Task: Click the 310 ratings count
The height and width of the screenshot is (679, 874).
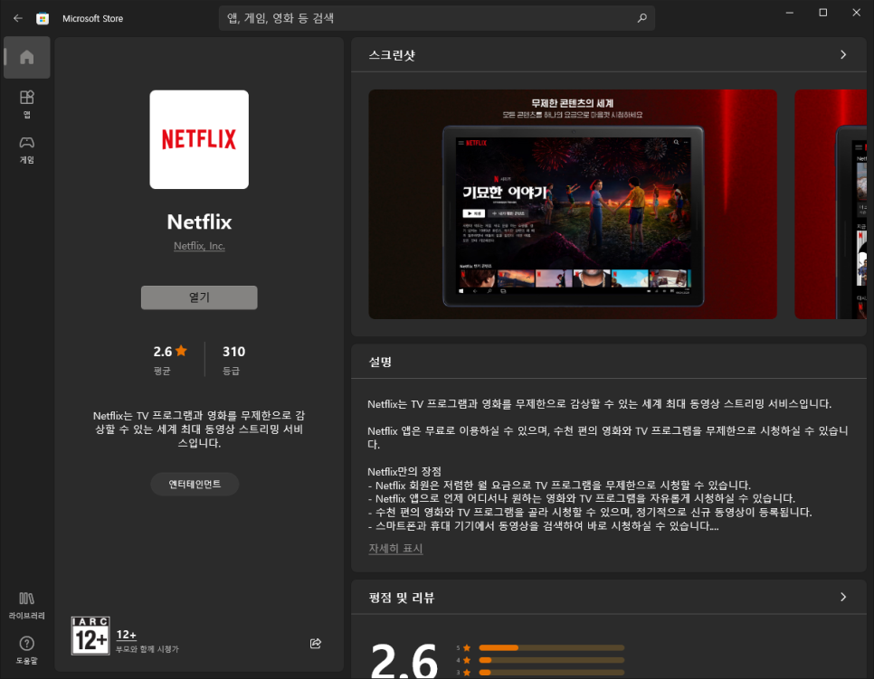Action: click(x=233, y=352)
